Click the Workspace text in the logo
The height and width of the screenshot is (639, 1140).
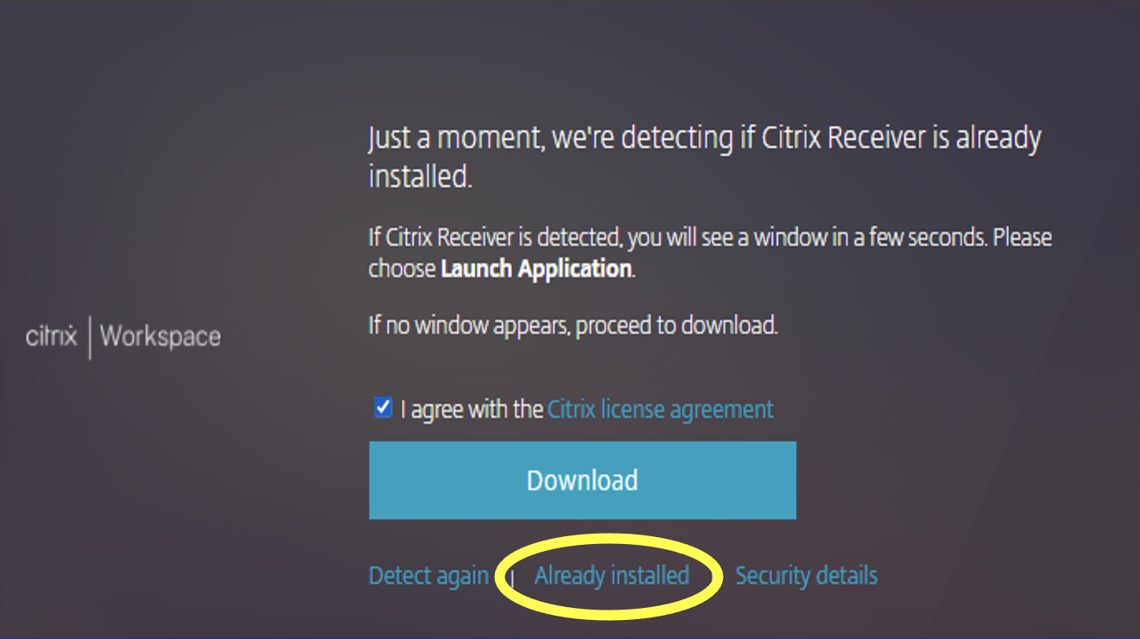161,336
